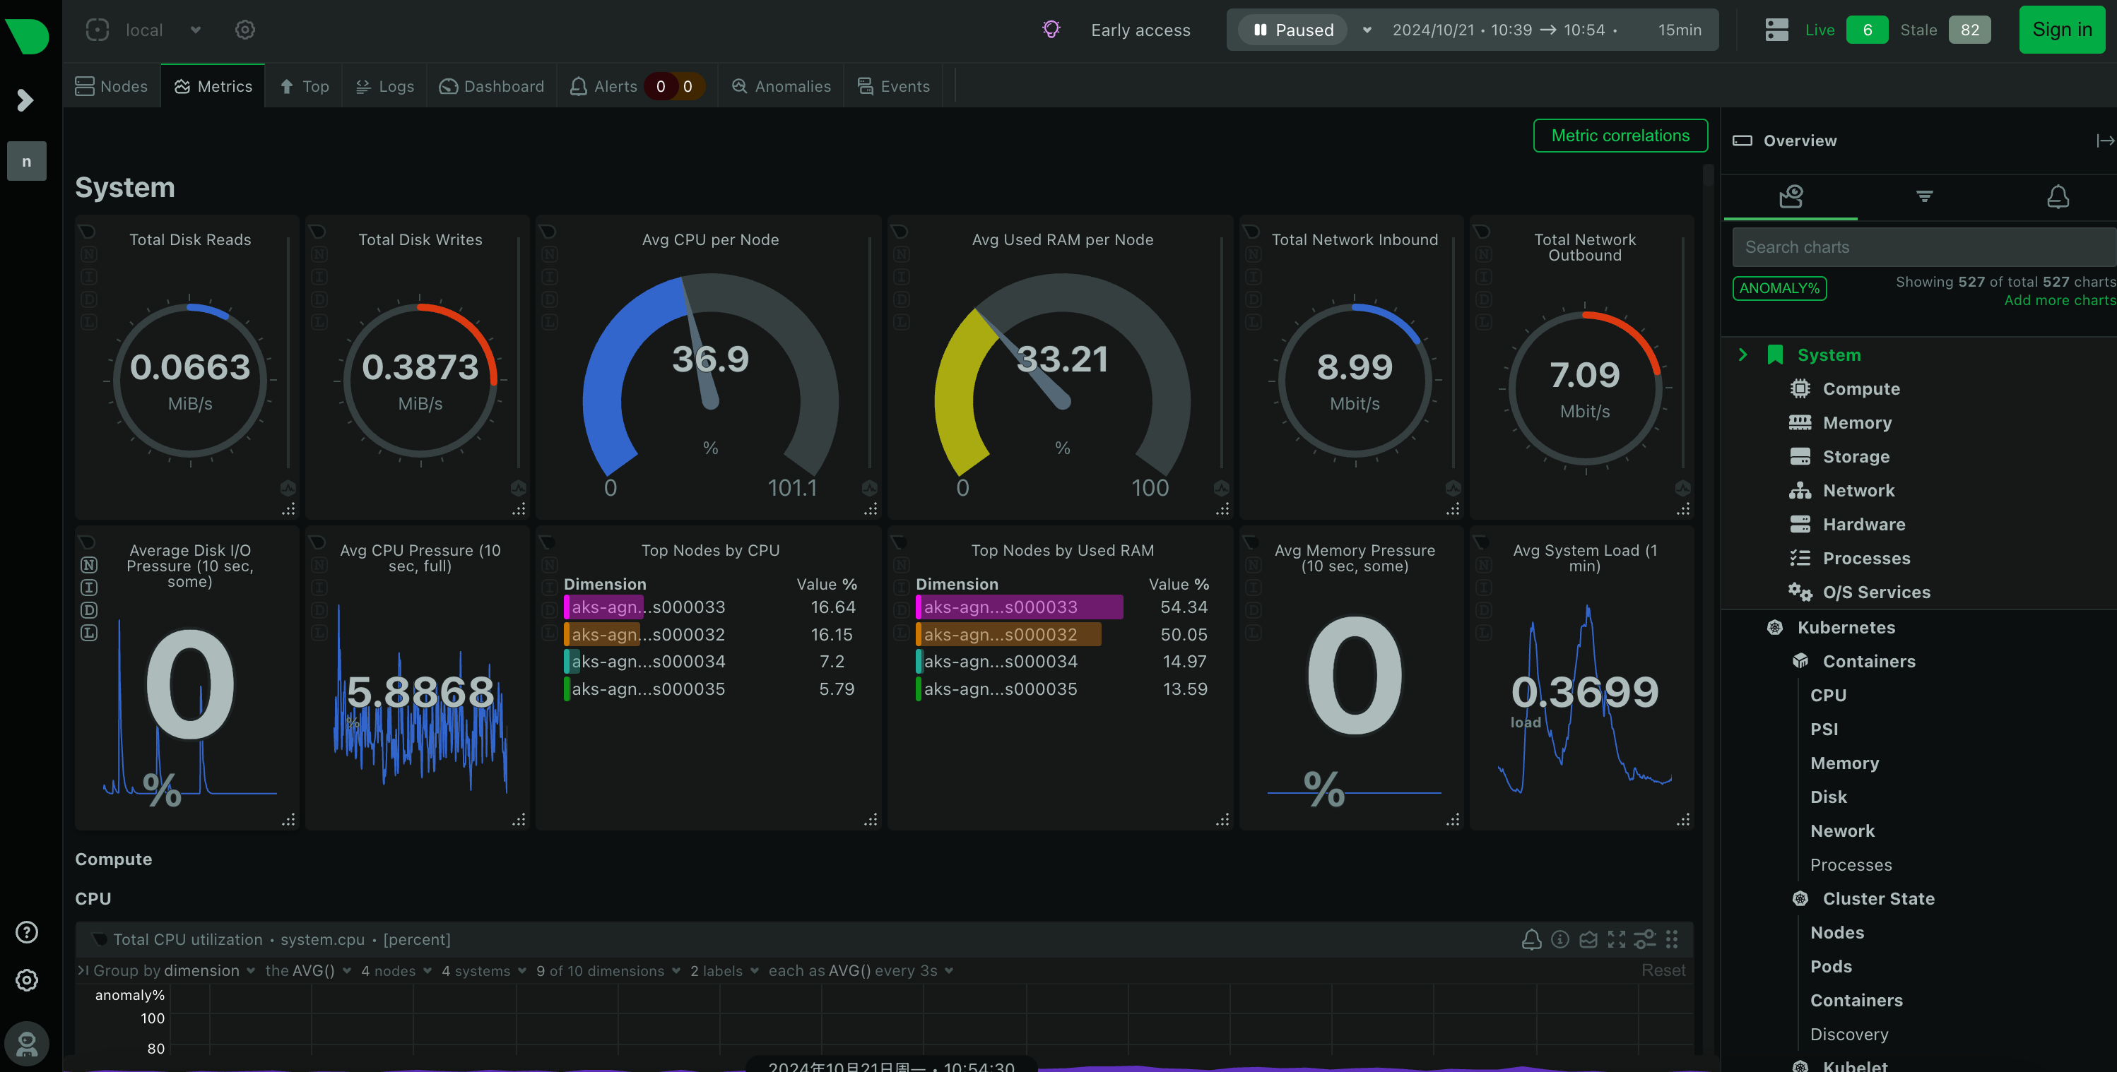Switch to the Top tab

pos(305,86)
